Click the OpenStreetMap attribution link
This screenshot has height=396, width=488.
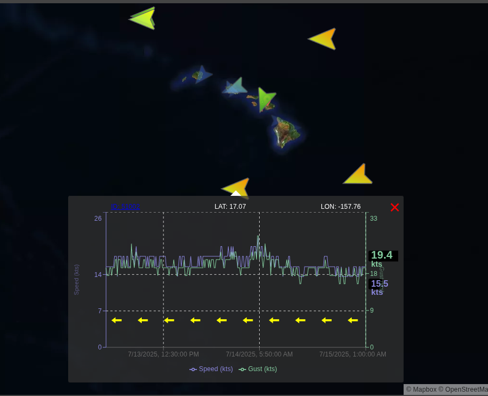coord(463,390)
